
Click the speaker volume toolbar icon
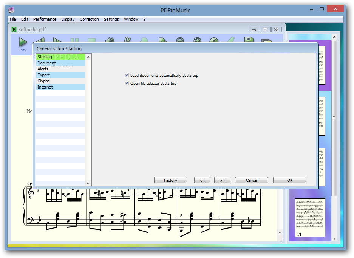[110, 40]
